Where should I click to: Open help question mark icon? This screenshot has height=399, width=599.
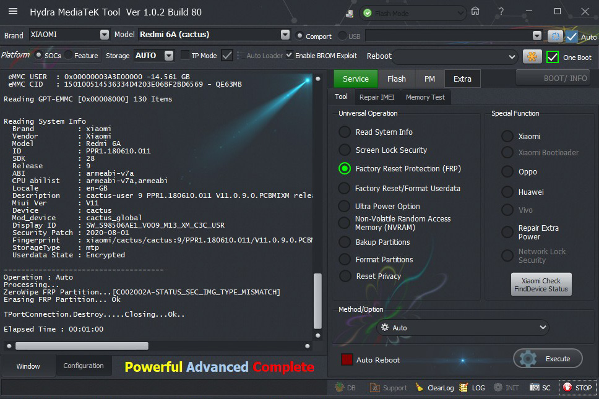(x=501, y=12)
